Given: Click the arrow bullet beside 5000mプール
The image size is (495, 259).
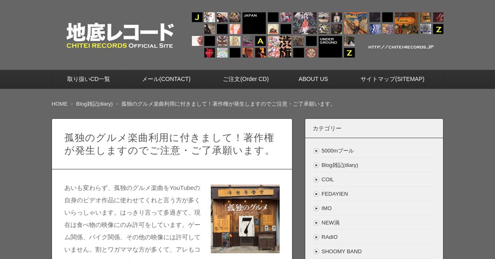Looking at the screenshot, I should point(316,151).
